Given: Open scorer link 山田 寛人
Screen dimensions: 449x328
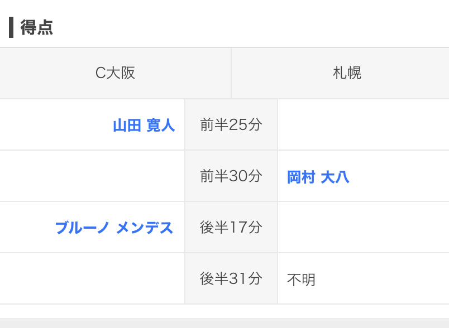Looking at the screenshot, I should (x=144, y=125).
